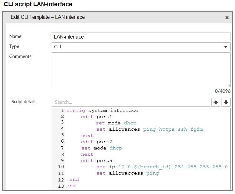Grab the Comments box resize handle
The width and height of the screenshot is (235, 194).
229,85
